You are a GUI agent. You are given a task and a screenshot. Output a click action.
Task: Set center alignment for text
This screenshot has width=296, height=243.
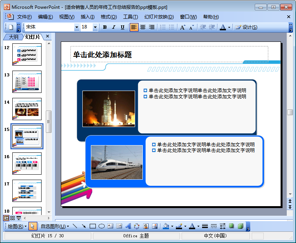(143, 27)
